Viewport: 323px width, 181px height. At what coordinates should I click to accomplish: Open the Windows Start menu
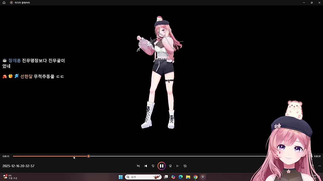click(x=121, y=177)
